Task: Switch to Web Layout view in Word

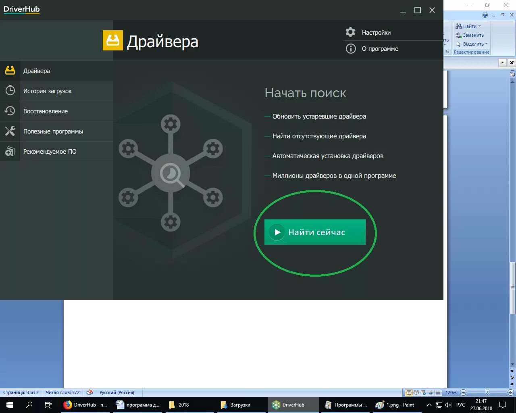Action: pyautogui.click(x=423, y=392)
